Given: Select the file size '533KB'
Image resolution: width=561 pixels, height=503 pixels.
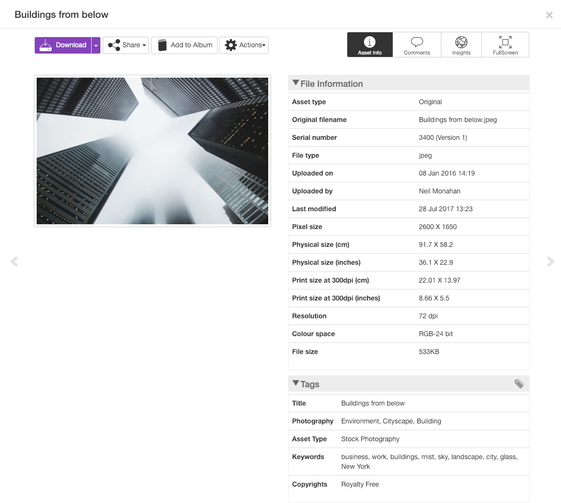Looking at the screenshot, I should tap(429, 352).
